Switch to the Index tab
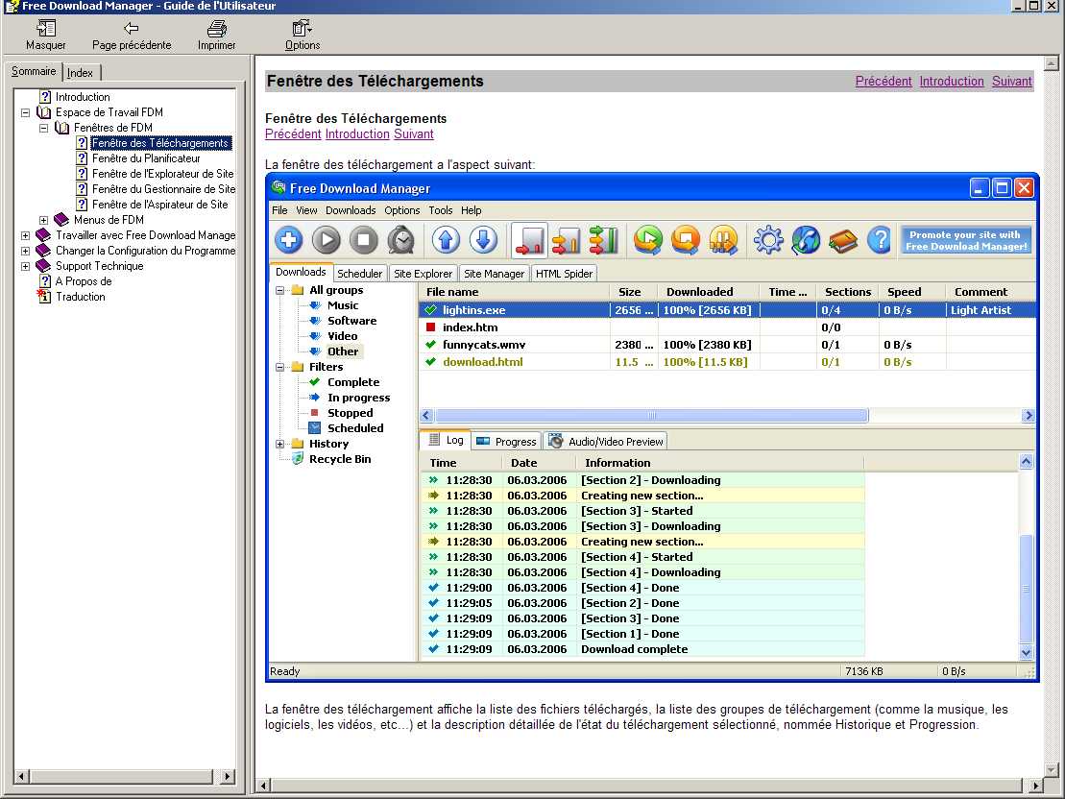Screen dimensions: 1065x799 (80, 73)
